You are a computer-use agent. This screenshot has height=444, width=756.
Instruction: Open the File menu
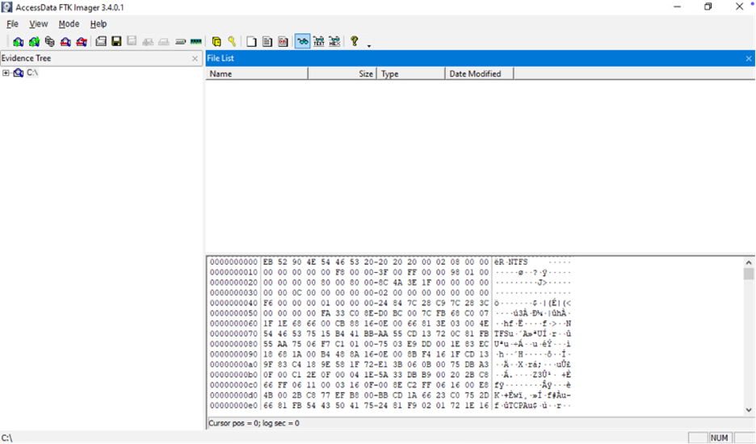13,24
